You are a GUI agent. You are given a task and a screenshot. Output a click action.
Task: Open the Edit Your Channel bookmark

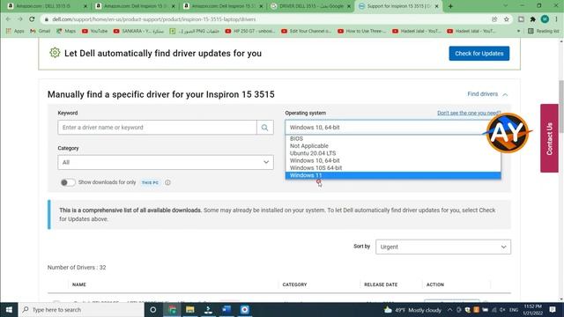coord(306,32)
